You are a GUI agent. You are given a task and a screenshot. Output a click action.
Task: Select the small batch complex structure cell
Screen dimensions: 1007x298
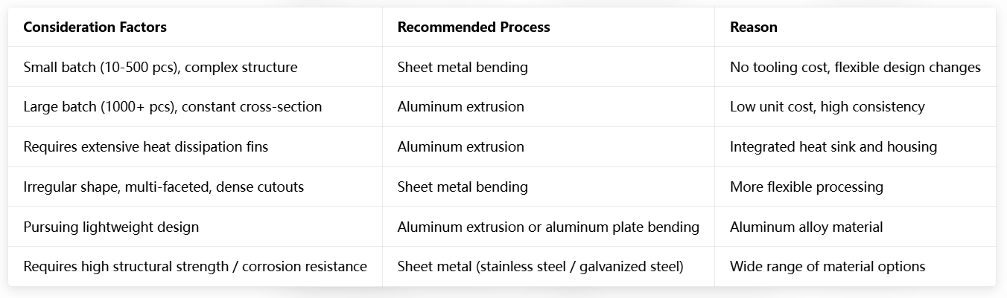160,68
